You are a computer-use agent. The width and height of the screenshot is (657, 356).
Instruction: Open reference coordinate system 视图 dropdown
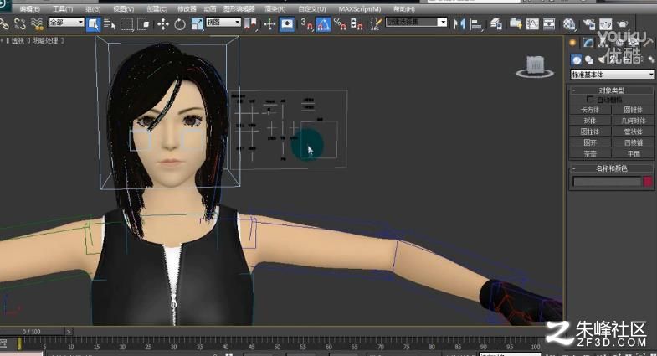[223, 22]
